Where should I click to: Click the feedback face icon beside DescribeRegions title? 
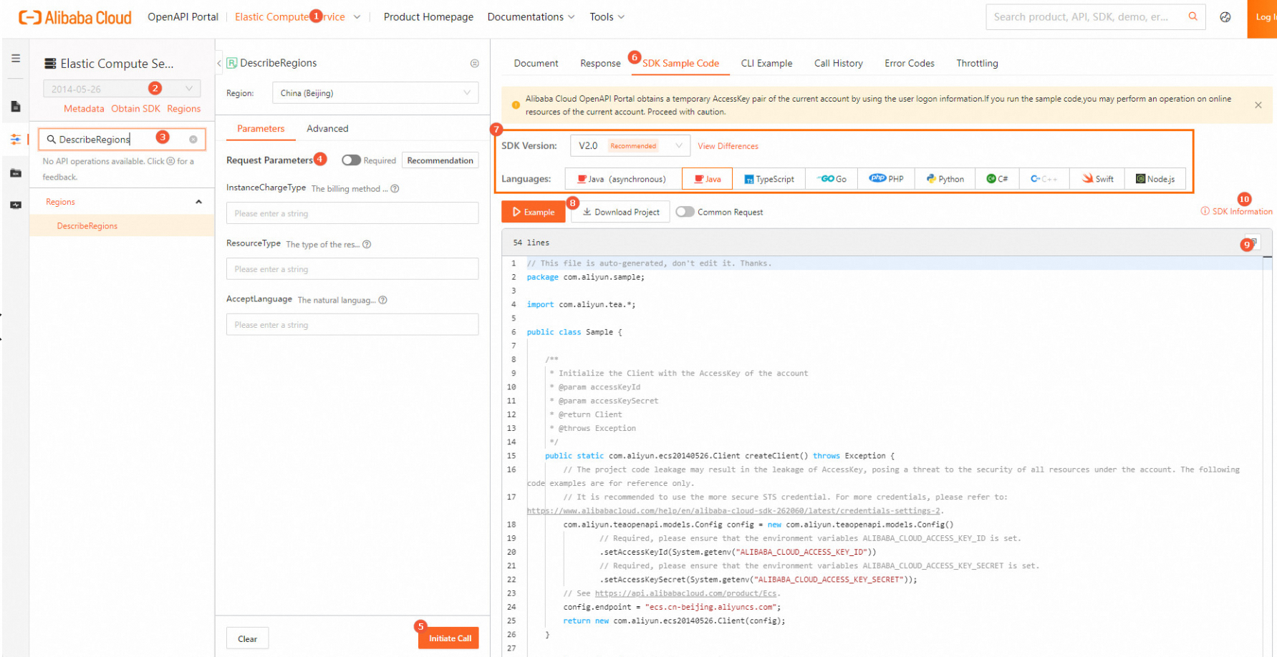(474, 63)
